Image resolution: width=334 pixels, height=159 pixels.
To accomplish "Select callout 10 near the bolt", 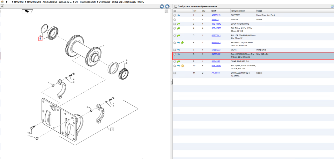I will pos(28,133).
